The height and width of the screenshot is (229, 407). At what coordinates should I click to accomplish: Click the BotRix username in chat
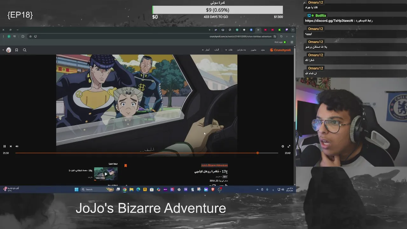[x=321, y=16]
